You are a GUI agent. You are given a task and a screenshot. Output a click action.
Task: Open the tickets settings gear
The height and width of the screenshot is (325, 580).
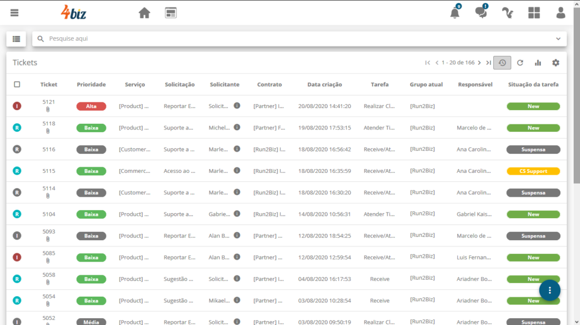(x=556, y=63)
